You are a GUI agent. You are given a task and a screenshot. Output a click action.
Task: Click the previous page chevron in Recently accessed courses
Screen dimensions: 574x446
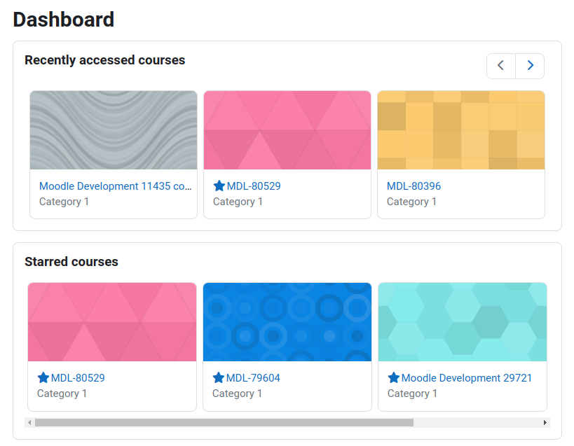[501, 66]
